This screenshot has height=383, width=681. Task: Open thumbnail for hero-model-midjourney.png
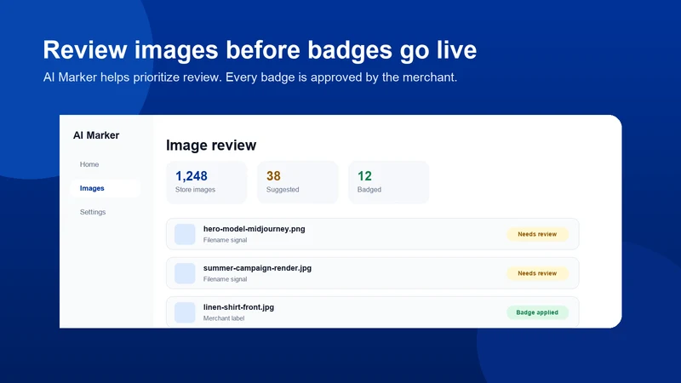185,234
